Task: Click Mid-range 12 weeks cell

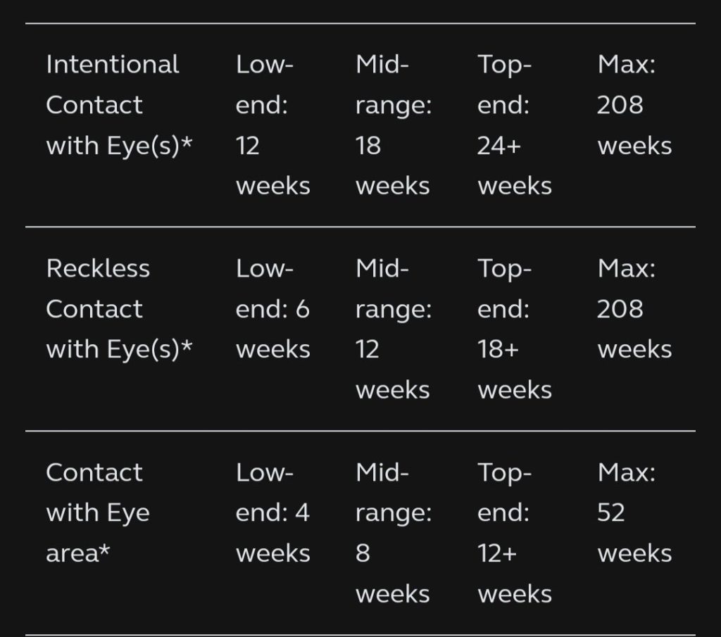Action: [x=393, y=329]
